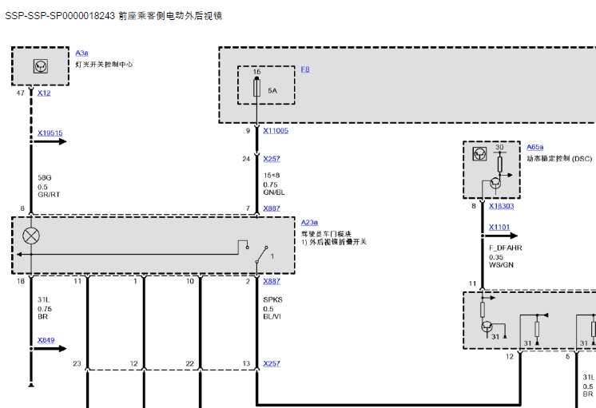Viewport: 596px width, 408px height.
Task: Click steering wheel icon in A65a box
Action: click(479, 154)
